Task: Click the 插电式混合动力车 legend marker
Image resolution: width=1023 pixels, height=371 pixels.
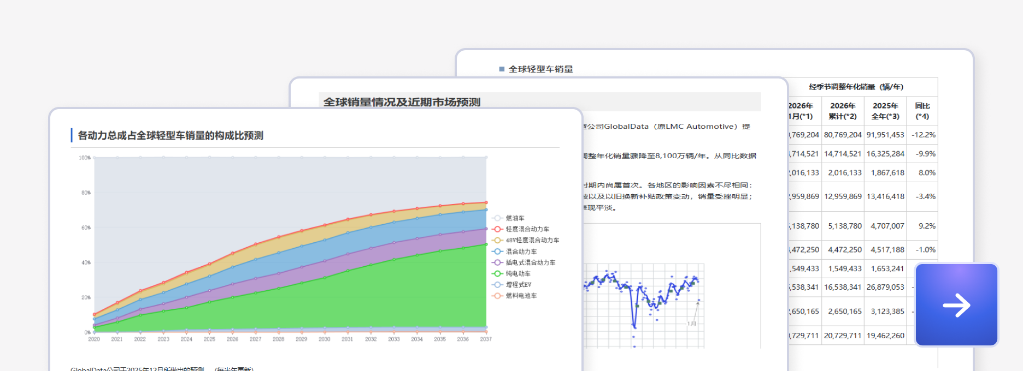Action: tap(497, 262)
